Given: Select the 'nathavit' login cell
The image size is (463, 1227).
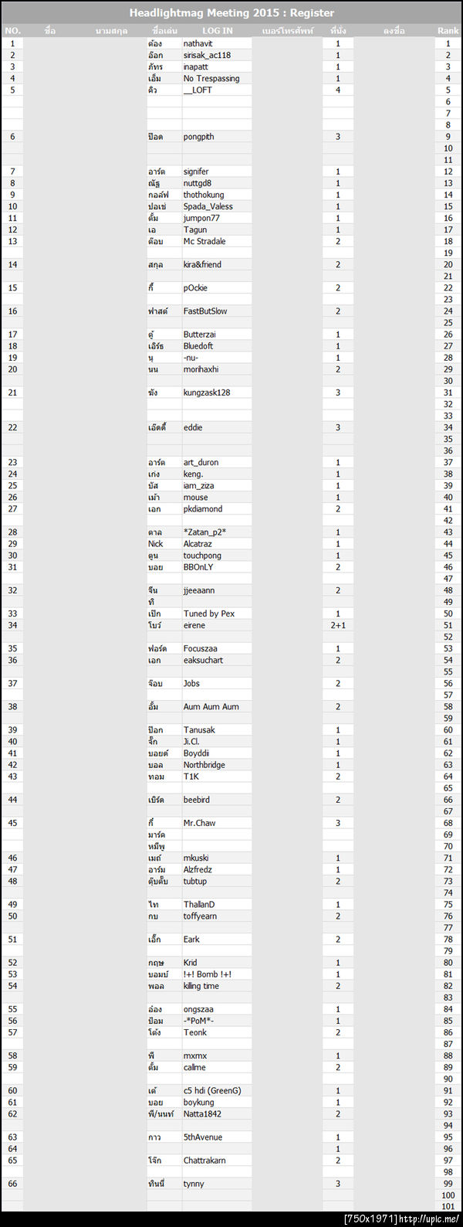Looking at the screenshot, I should pyautogui.click(x=198, y=43).
